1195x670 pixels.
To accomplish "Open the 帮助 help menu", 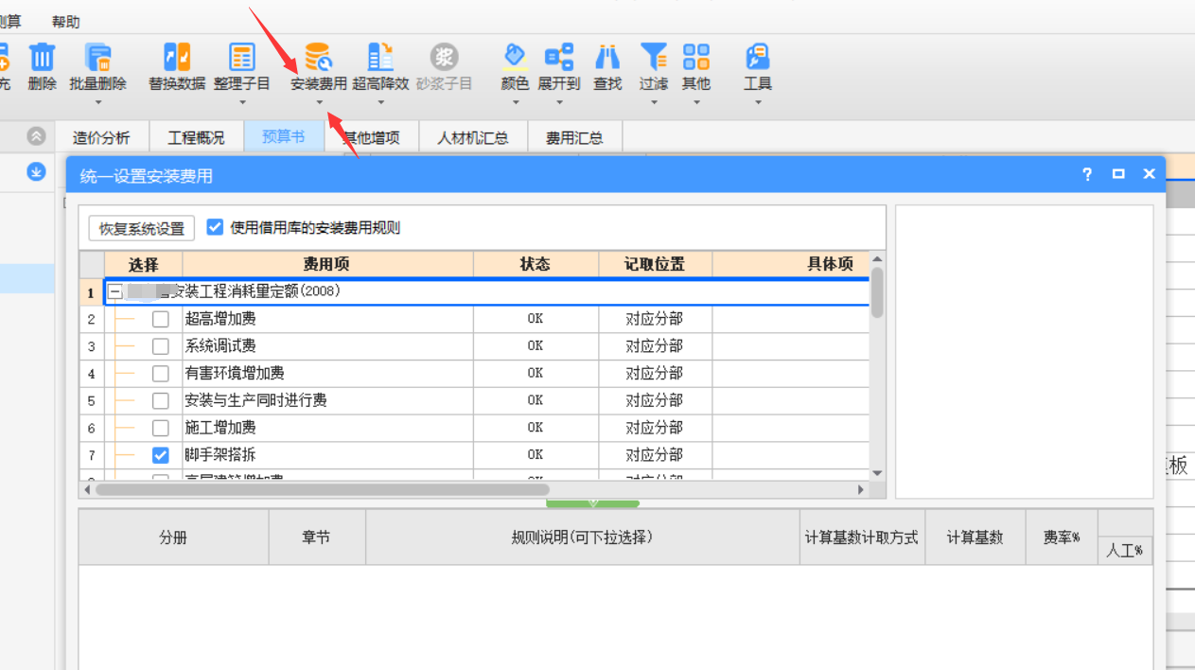I will 66,21.
